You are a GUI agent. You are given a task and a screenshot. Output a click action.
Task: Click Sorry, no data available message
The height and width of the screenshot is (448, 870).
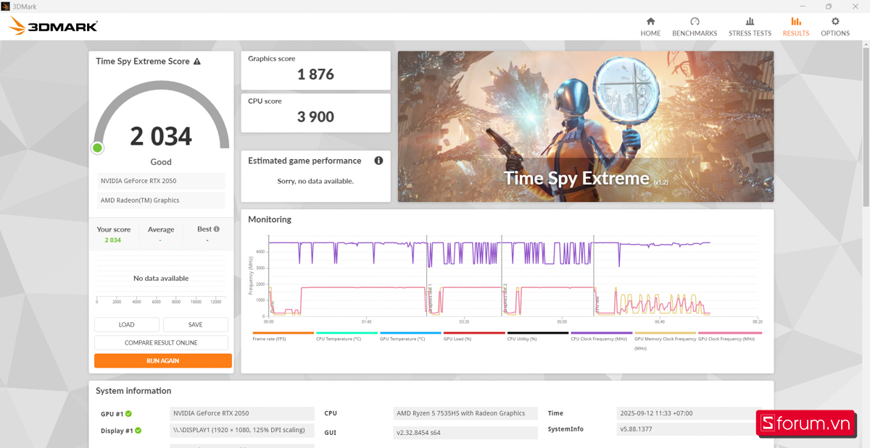click(315, 181)
